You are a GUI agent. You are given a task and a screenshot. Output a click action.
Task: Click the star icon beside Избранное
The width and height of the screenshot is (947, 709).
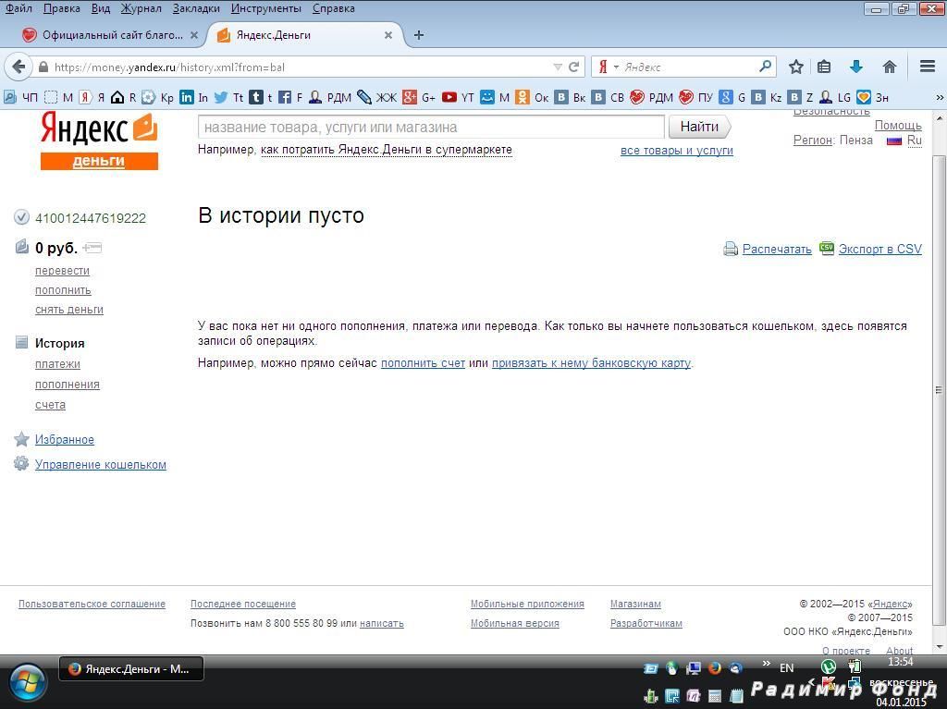(22, 439)
